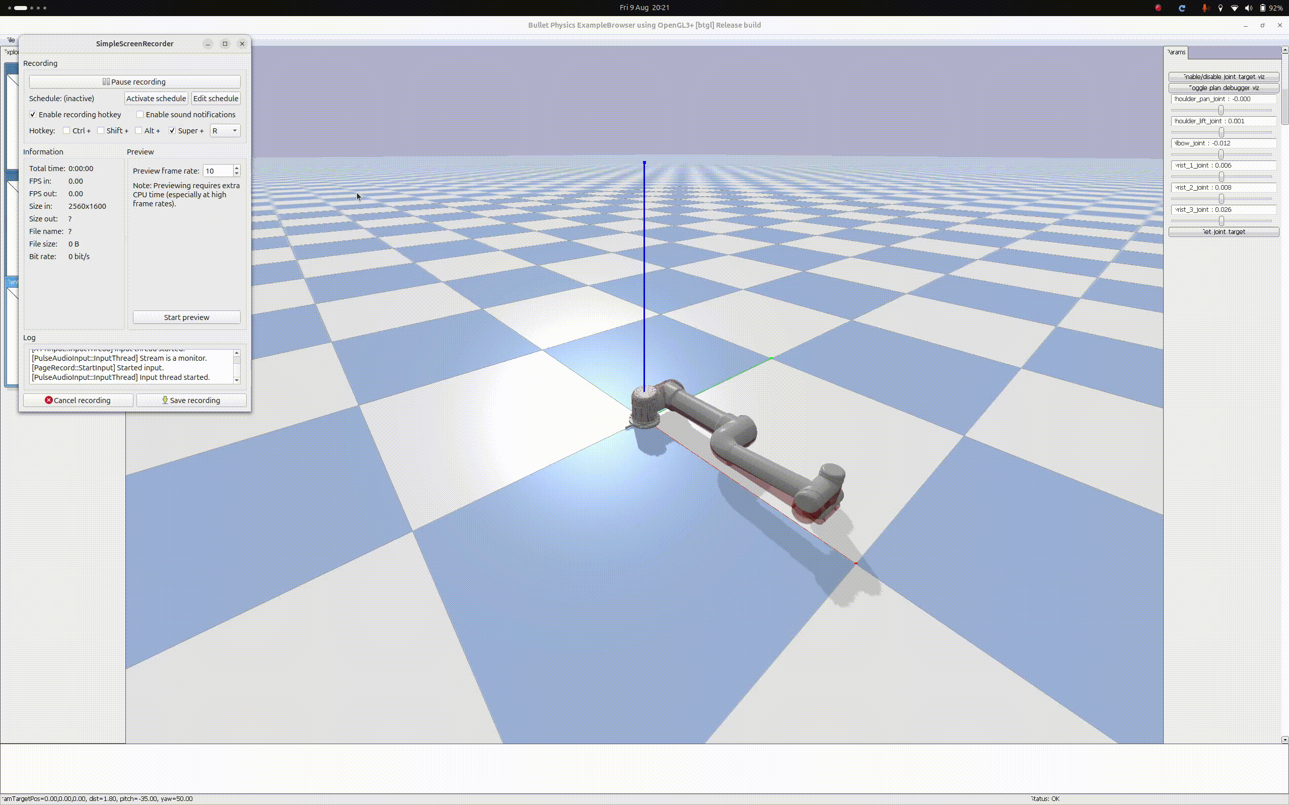
Task: Click the red recording indicator tray icon
Action: click(x=1158, y=8)
